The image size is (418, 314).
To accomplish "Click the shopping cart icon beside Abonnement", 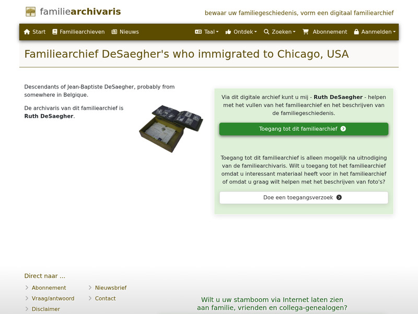I will (306, 32).
